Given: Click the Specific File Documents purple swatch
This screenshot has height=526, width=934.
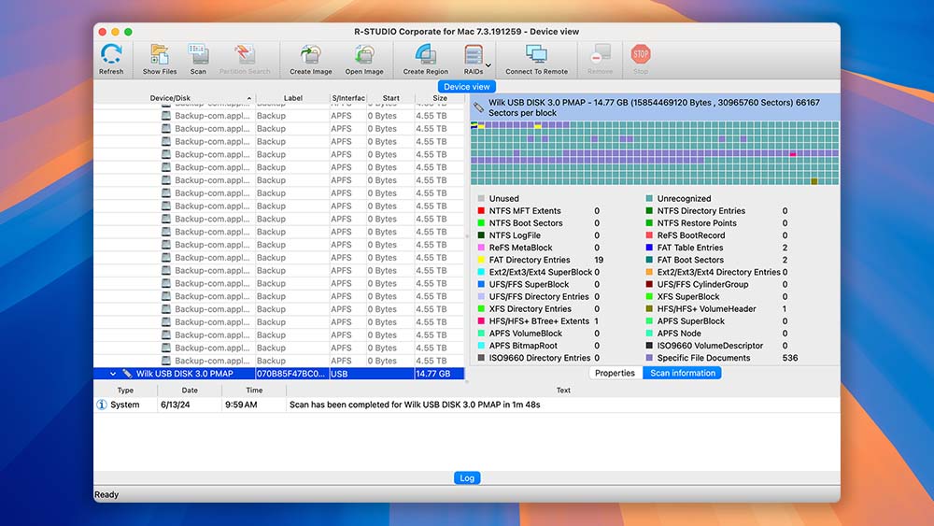Looking at the screenshot, I should 649,358.
